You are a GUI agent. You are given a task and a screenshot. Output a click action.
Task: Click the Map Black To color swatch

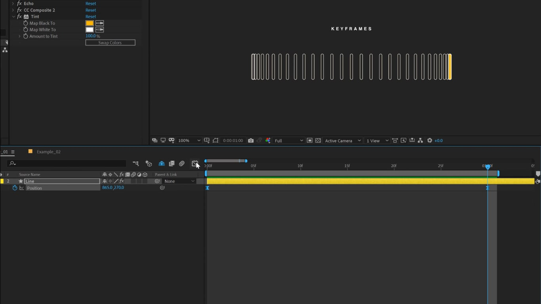(x=89, y=23)
